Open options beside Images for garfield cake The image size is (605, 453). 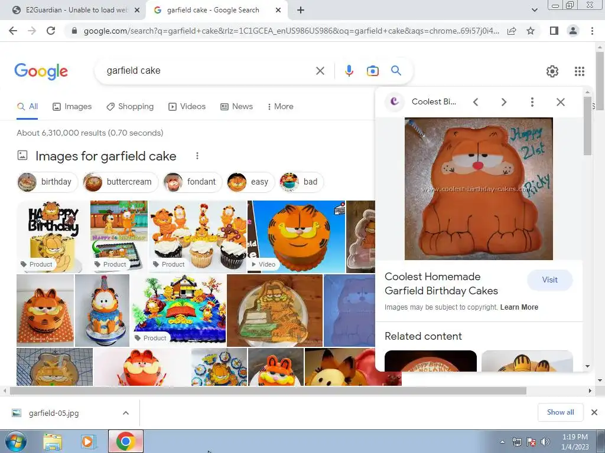click(197, 156)
